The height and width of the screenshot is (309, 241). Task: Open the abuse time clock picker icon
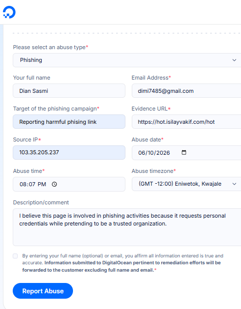pyautogui.click(x=54, y=184)
